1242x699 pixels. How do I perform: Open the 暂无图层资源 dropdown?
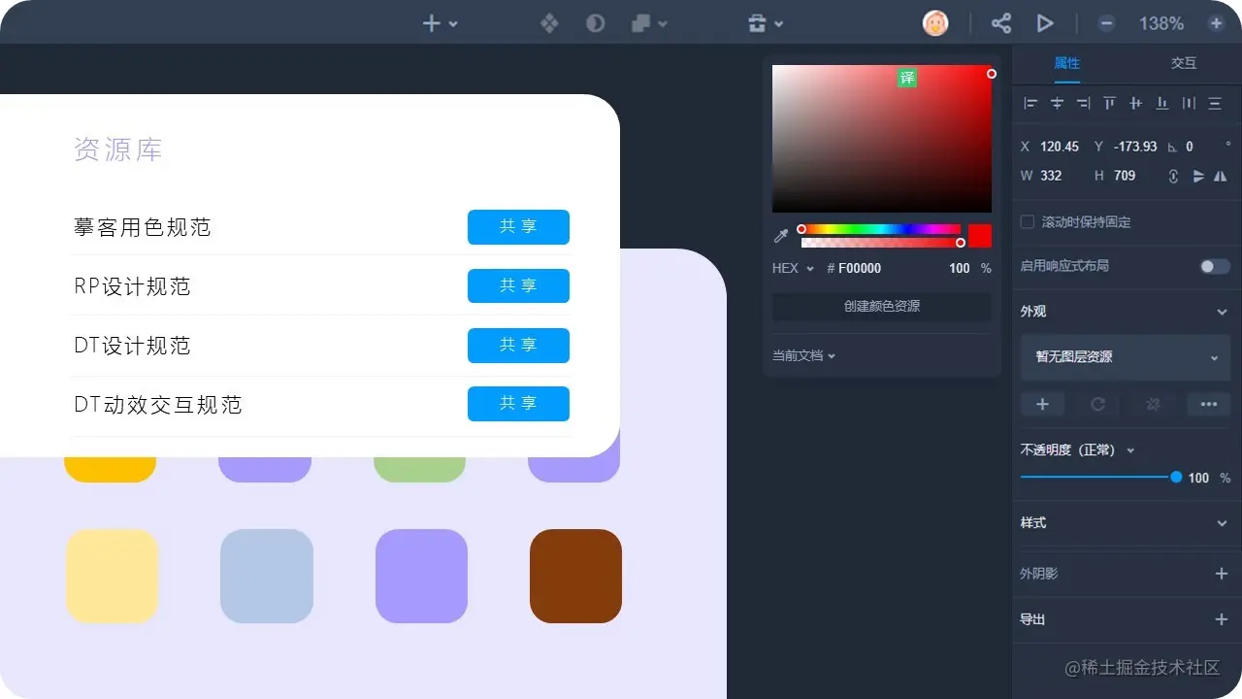point(1126,357)
